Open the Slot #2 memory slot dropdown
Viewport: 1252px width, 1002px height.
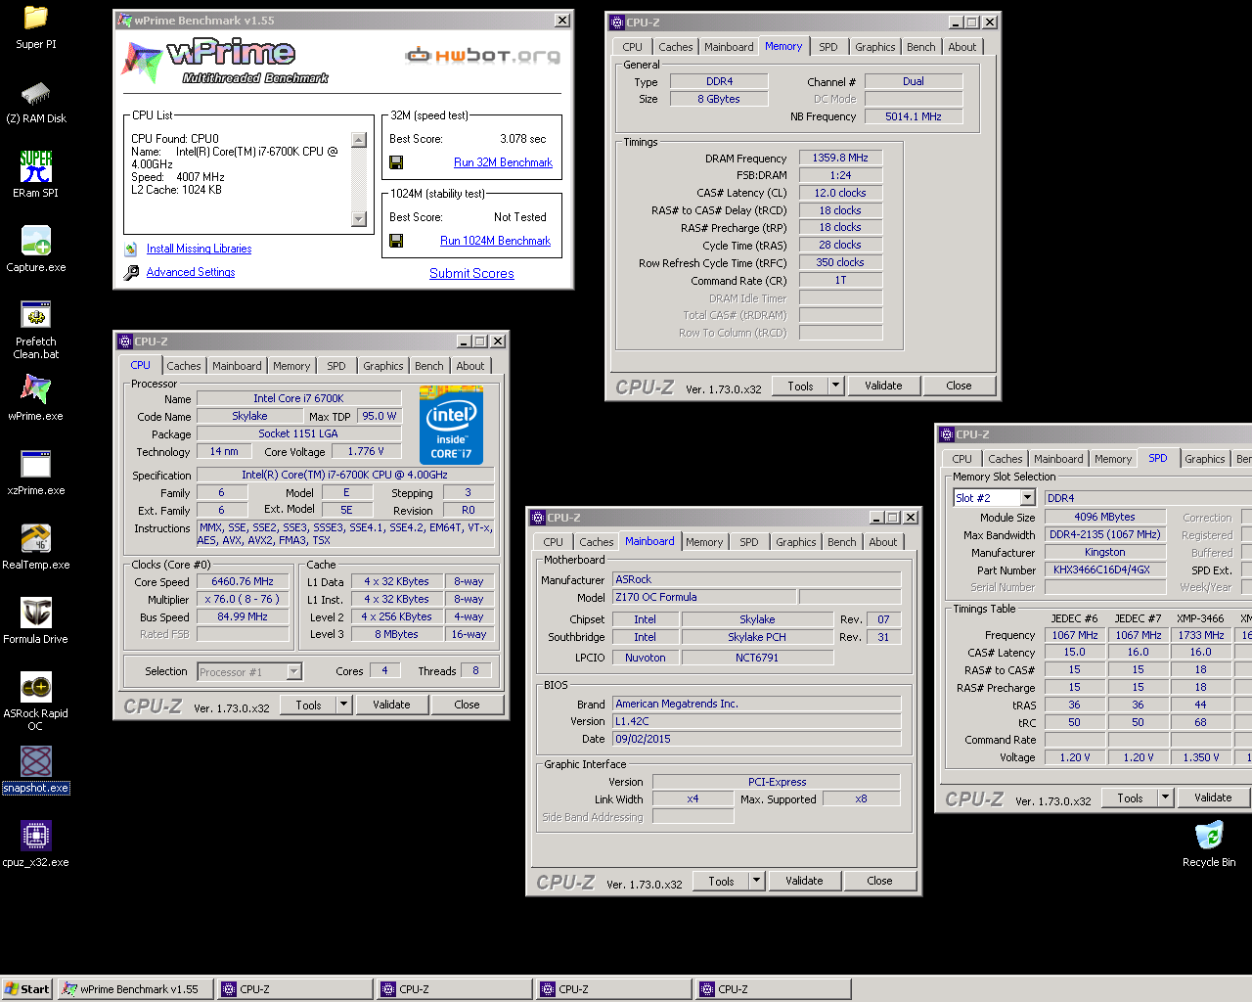click(x=1027, y=498)
